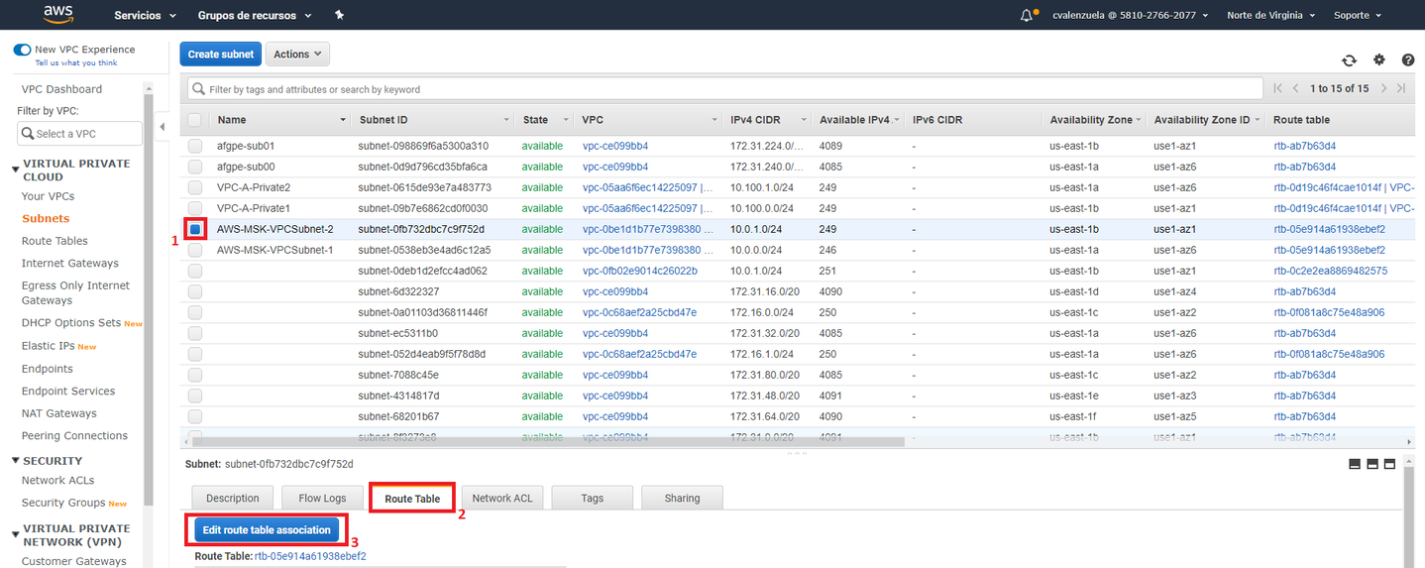Focus the Select a VPC filter field

79,134
